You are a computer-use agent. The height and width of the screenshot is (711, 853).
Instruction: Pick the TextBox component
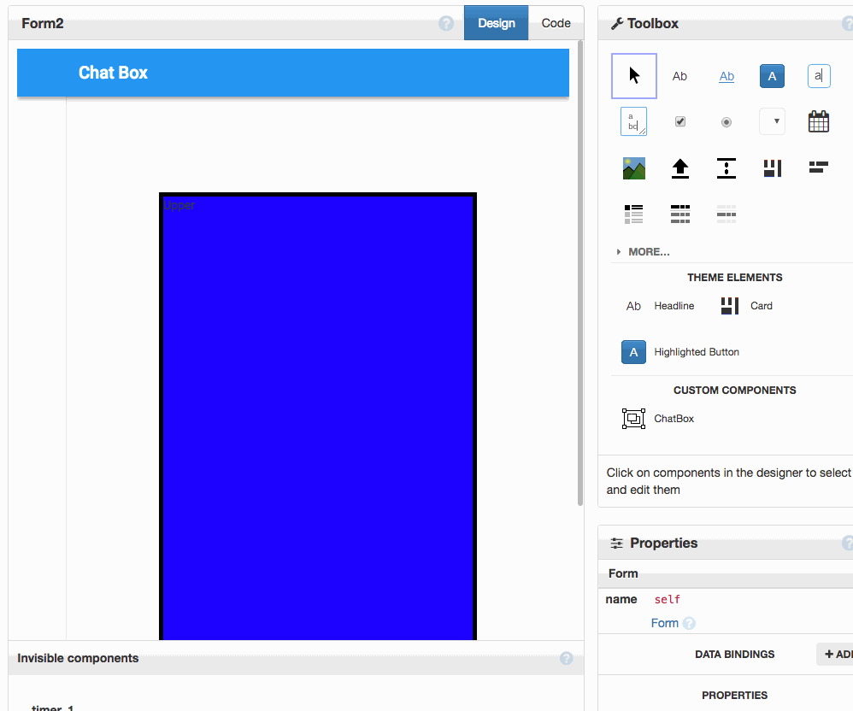tap(819, 76)
